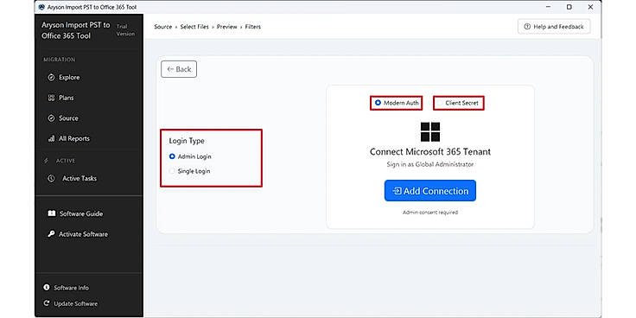Select the Modern Auth radio button
636x318 pixels.
tap(378, 103)
